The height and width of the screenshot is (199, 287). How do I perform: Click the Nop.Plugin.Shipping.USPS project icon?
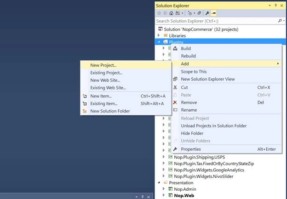click(x=170, y=157)
